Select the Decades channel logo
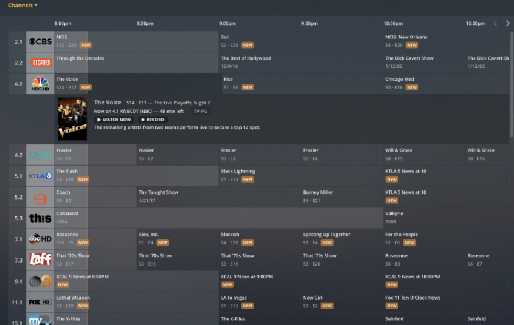This screenshot has width=514, height=325. [x=40, y=62]
